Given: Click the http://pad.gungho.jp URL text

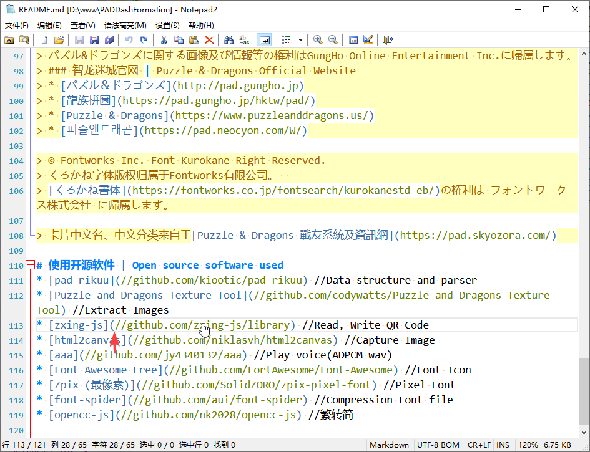Looking at the screenshot, I should click(237, 86).
